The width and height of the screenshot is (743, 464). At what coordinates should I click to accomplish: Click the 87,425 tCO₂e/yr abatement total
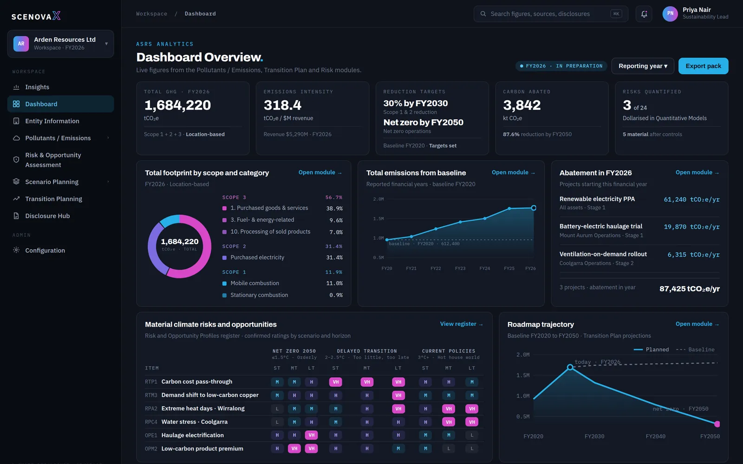[690, 289]
